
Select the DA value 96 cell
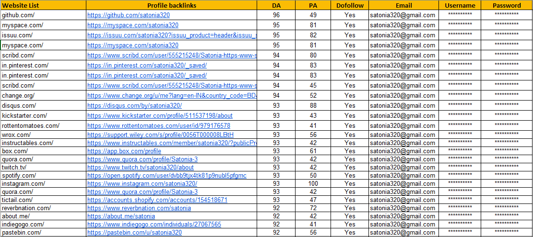(x=276, y=15)
